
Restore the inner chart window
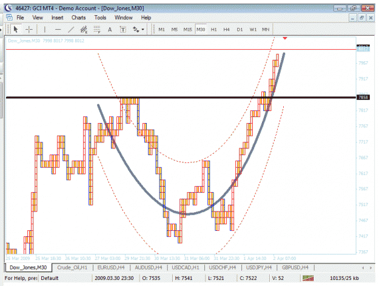pos(362,18)
